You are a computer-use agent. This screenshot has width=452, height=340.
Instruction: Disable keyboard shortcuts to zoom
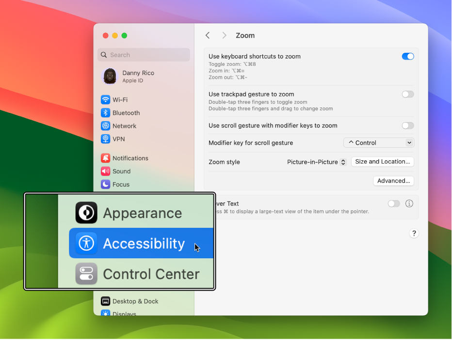click(407, 56)
